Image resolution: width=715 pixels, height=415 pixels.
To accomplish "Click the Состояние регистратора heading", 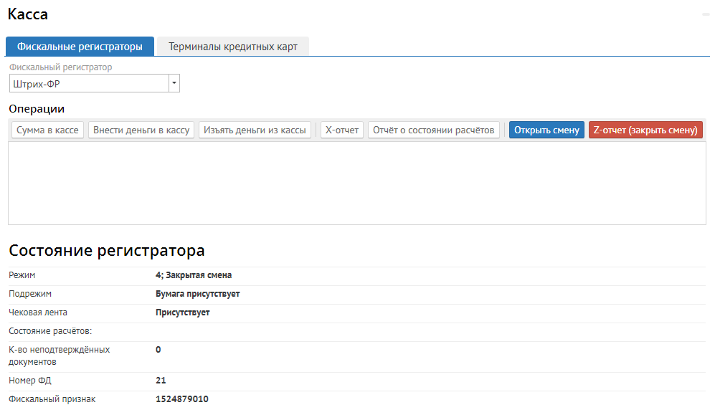I will [107, 251].
